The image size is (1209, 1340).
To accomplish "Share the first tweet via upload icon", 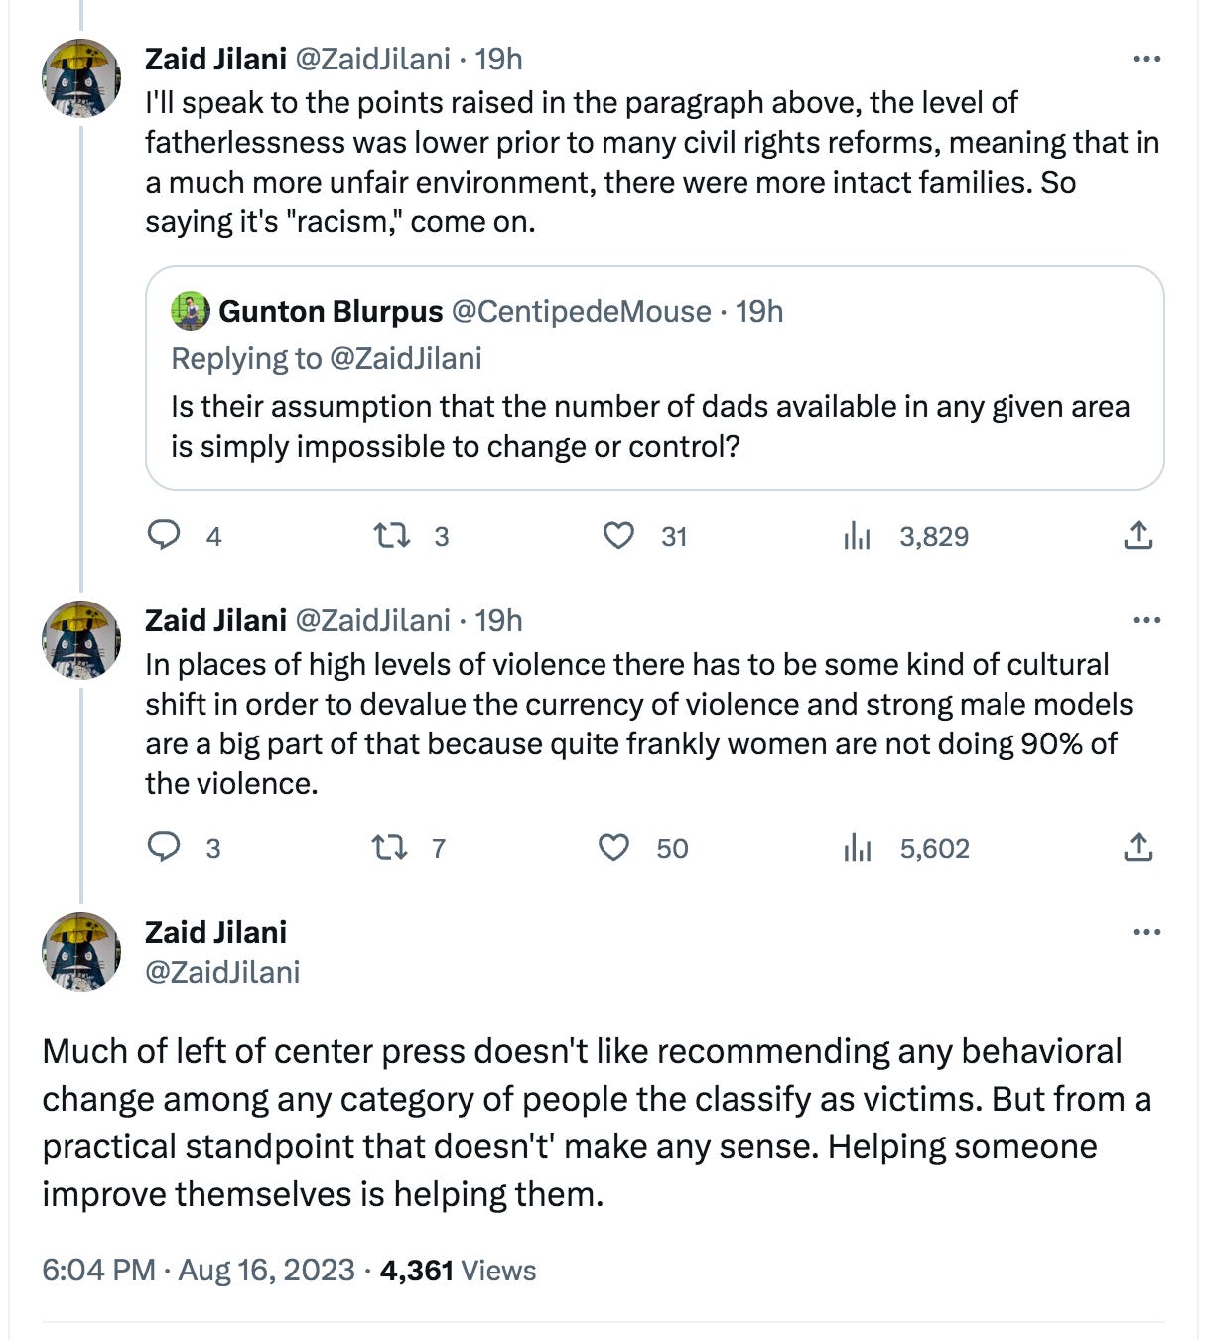I will click(1138, 536).
